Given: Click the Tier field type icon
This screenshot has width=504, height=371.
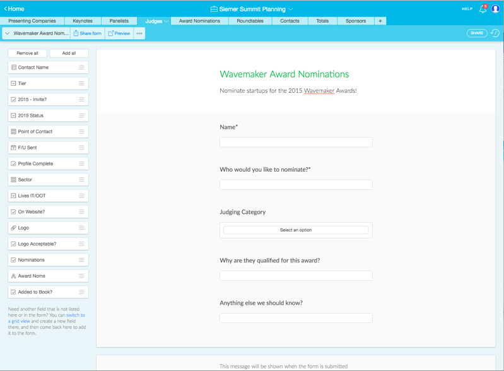Looking at the screenshot, I should tap(13, 83).
